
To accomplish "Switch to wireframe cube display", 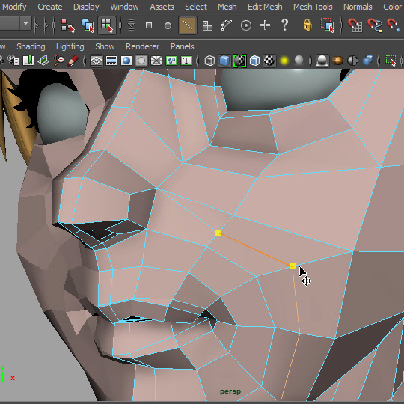I will [x=209, y=61].
